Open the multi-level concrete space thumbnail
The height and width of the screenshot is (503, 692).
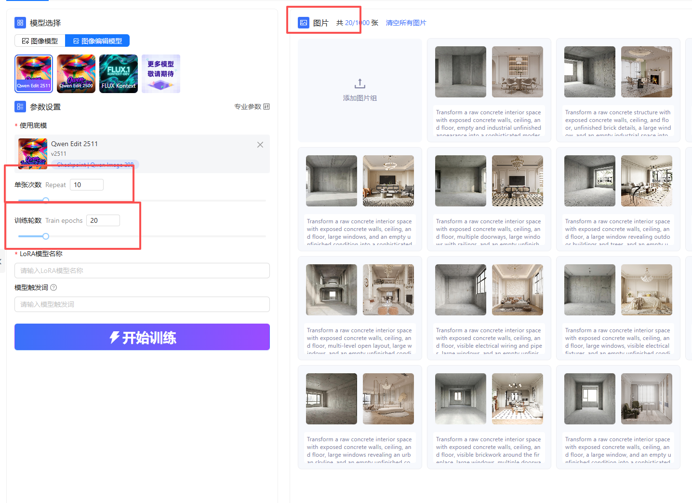click(x=332, y=290)
